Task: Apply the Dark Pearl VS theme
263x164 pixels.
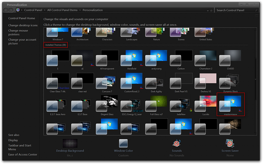Action: pos(181,83)
